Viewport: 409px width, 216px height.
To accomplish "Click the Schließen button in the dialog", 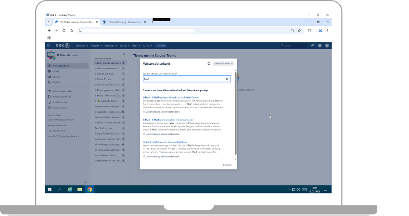I will point(227,165).
